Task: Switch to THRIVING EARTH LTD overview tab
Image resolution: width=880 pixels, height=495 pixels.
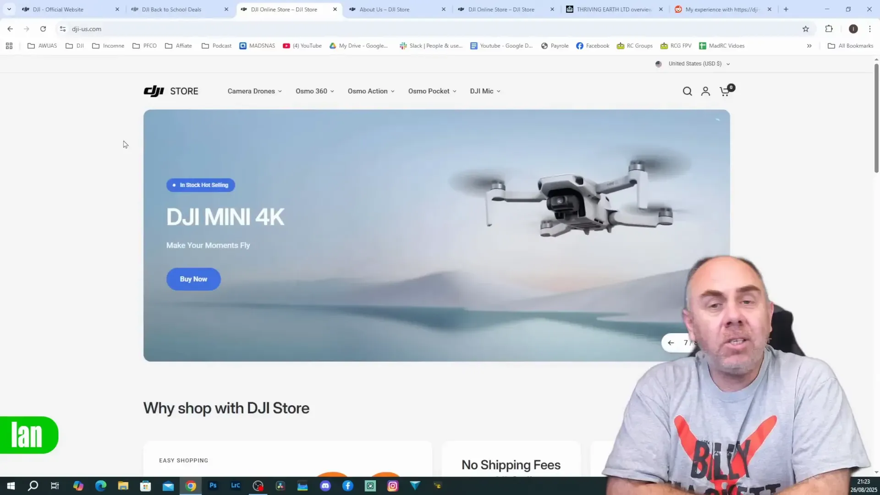Action: pos(614,9)
